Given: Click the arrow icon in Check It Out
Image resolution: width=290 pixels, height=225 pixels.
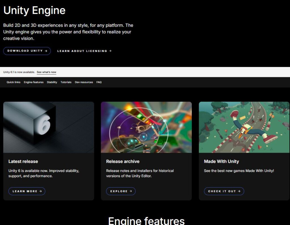Looking at the screenshot, I should [x=239, y=191].
